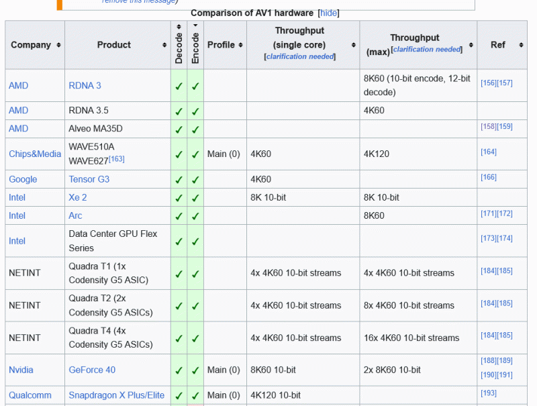Select '16x 4K60 10-bit streams' cell

point(418,338)
